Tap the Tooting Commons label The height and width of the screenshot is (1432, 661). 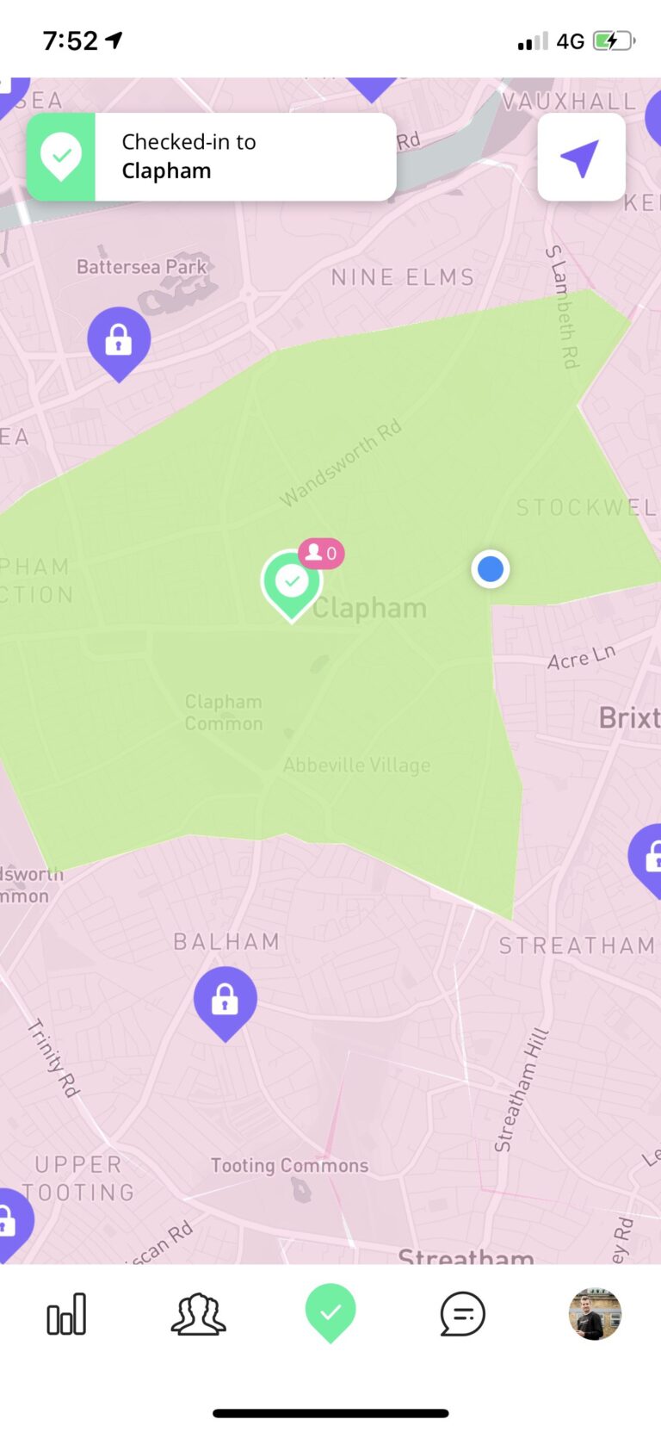pyautogui.click(x=289, y=1165)
